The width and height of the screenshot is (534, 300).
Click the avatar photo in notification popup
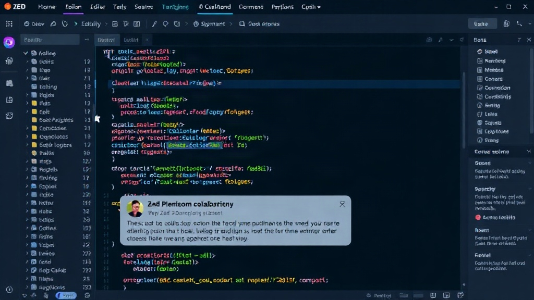pos(135,208)
